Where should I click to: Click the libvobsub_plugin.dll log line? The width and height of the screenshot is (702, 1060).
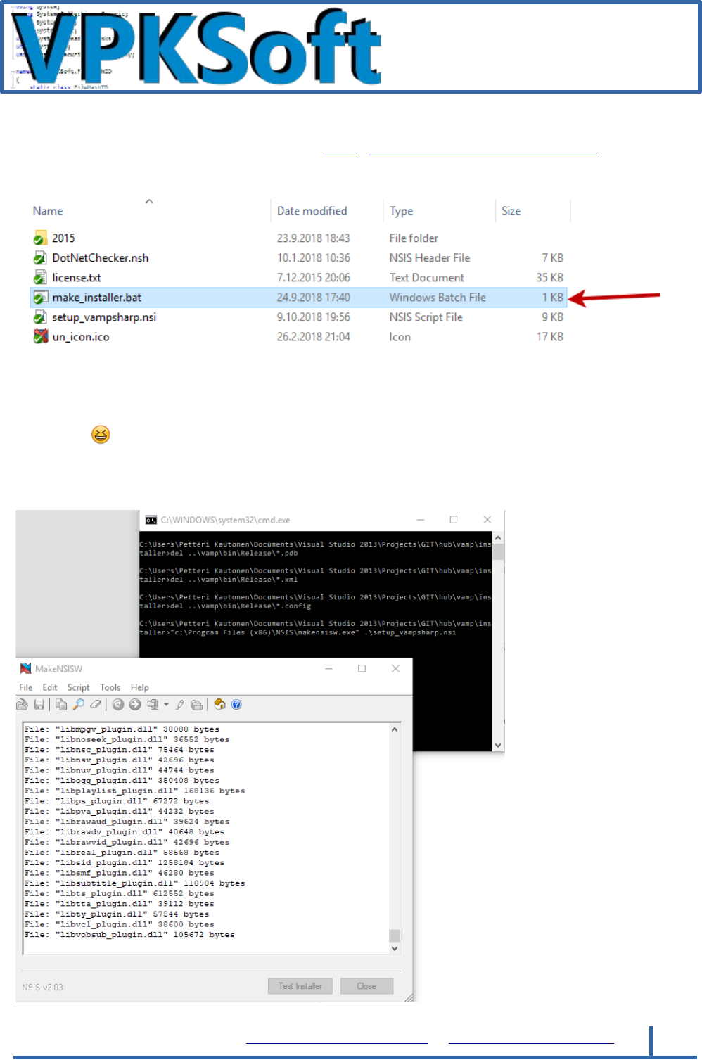click(129, 934)
